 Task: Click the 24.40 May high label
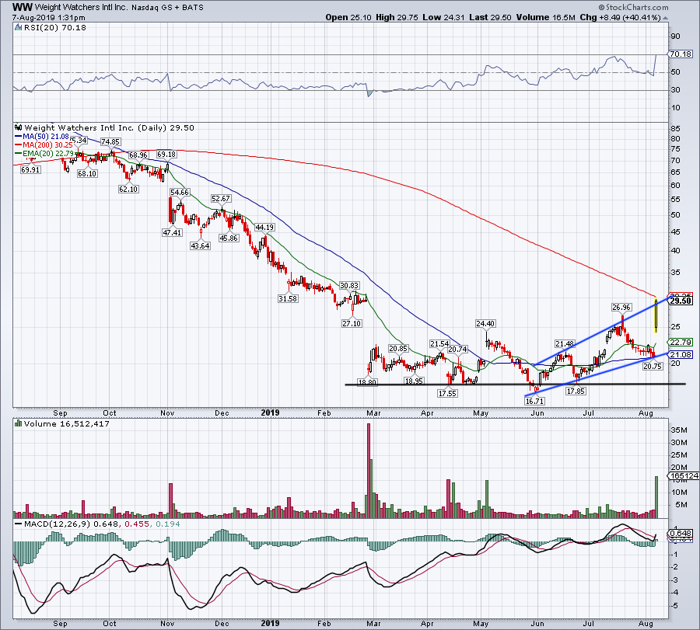485,324
